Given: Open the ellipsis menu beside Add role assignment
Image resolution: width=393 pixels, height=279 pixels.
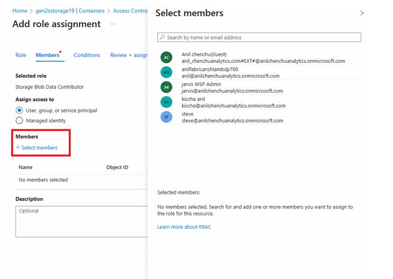Looking at the screenshot, I should tap(113, 24).
